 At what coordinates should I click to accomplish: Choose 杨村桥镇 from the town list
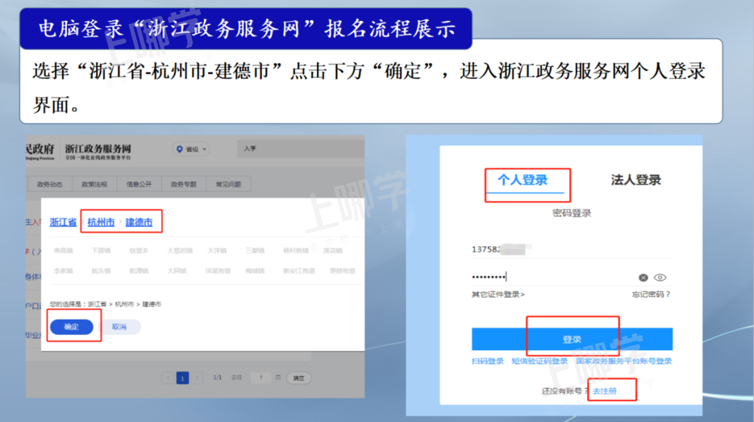pyautogui.click(x=296, y=250)
